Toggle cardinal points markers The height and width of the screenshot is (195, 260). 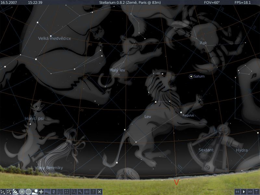click(41, 192)
